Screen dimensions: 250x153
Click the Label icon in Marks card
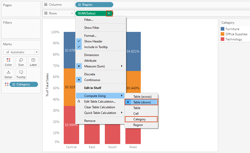click(33, 62)
